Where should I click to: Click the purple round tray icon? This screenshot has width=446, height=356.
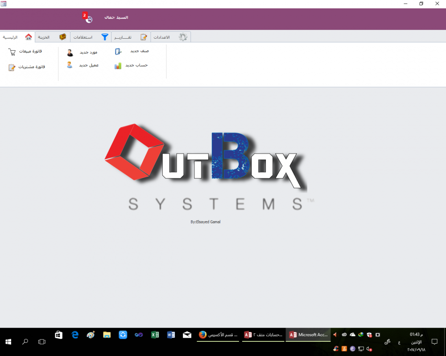(353, 348)
